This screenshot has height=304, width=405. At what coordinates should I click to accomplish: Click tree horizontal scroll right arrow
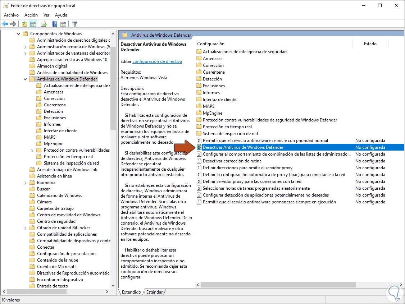107,292
